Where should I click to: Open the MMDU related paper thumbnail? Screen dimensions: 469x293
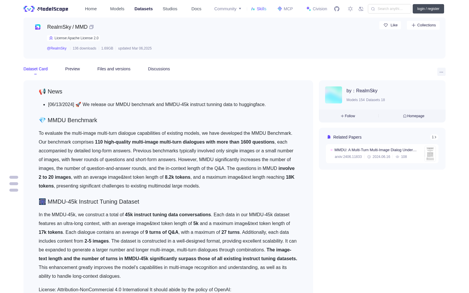(x=430, y=154)
